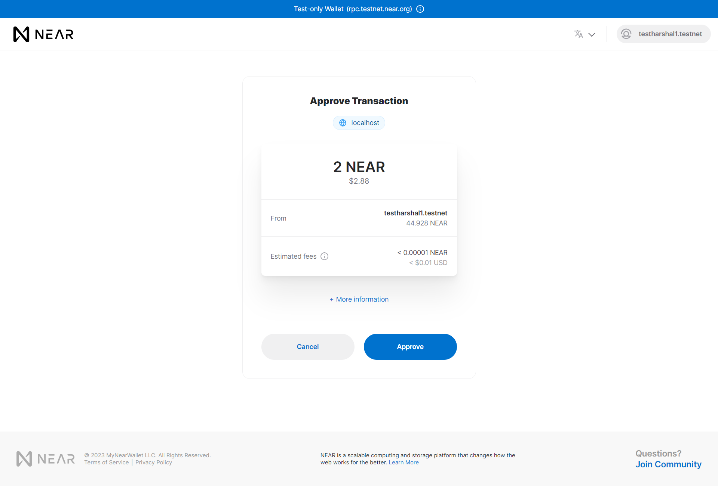Expand More information section
Viewport: 718px width, 486px height.
click(x=362, y=299)
